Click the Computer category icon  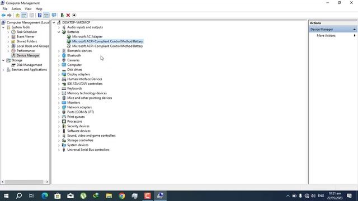coord(64,65)
